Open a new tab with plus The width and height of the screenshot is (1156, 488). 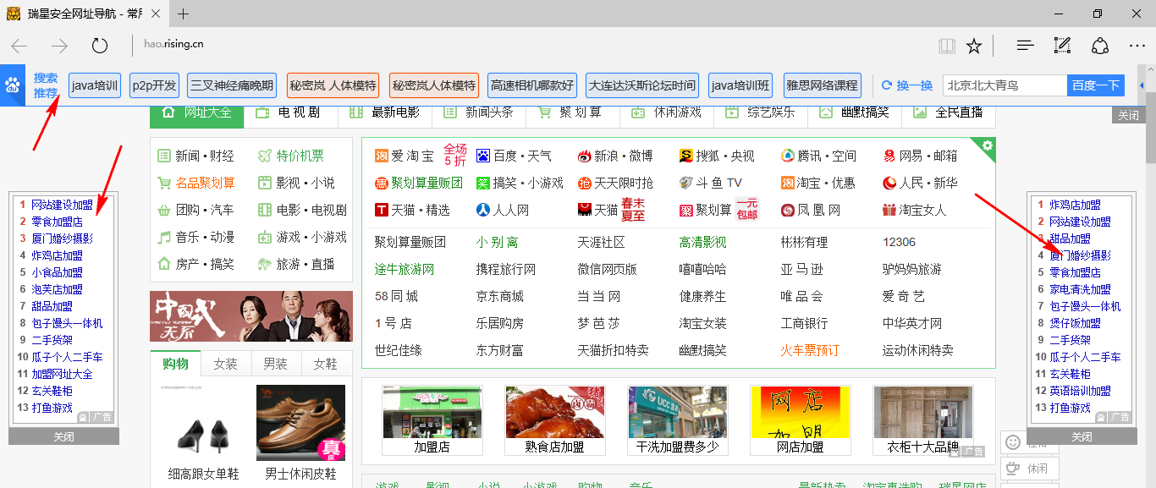pyautogui.click(x=184, y=14)
